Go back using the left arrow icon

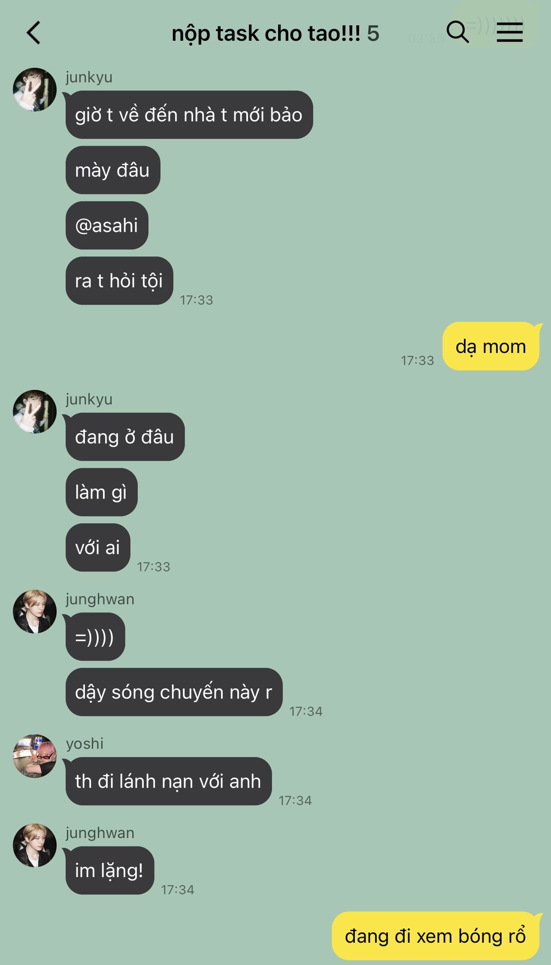(x=33, y=33)
